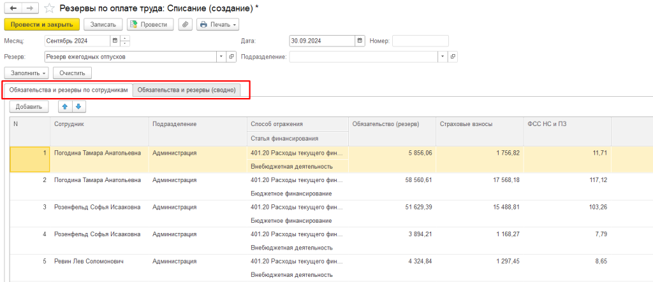
Task: Click the forward navigation arrow
Action: 29,8
